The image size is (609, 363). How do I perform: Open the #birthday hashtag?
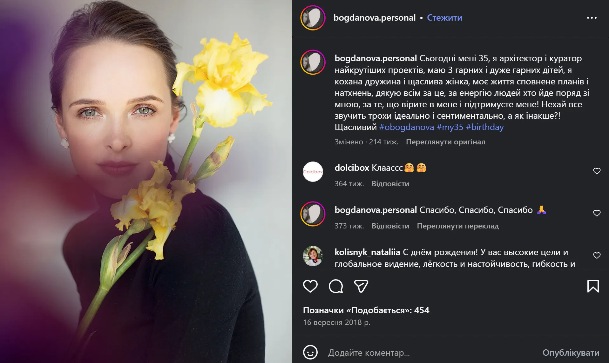tap(485, 127)
